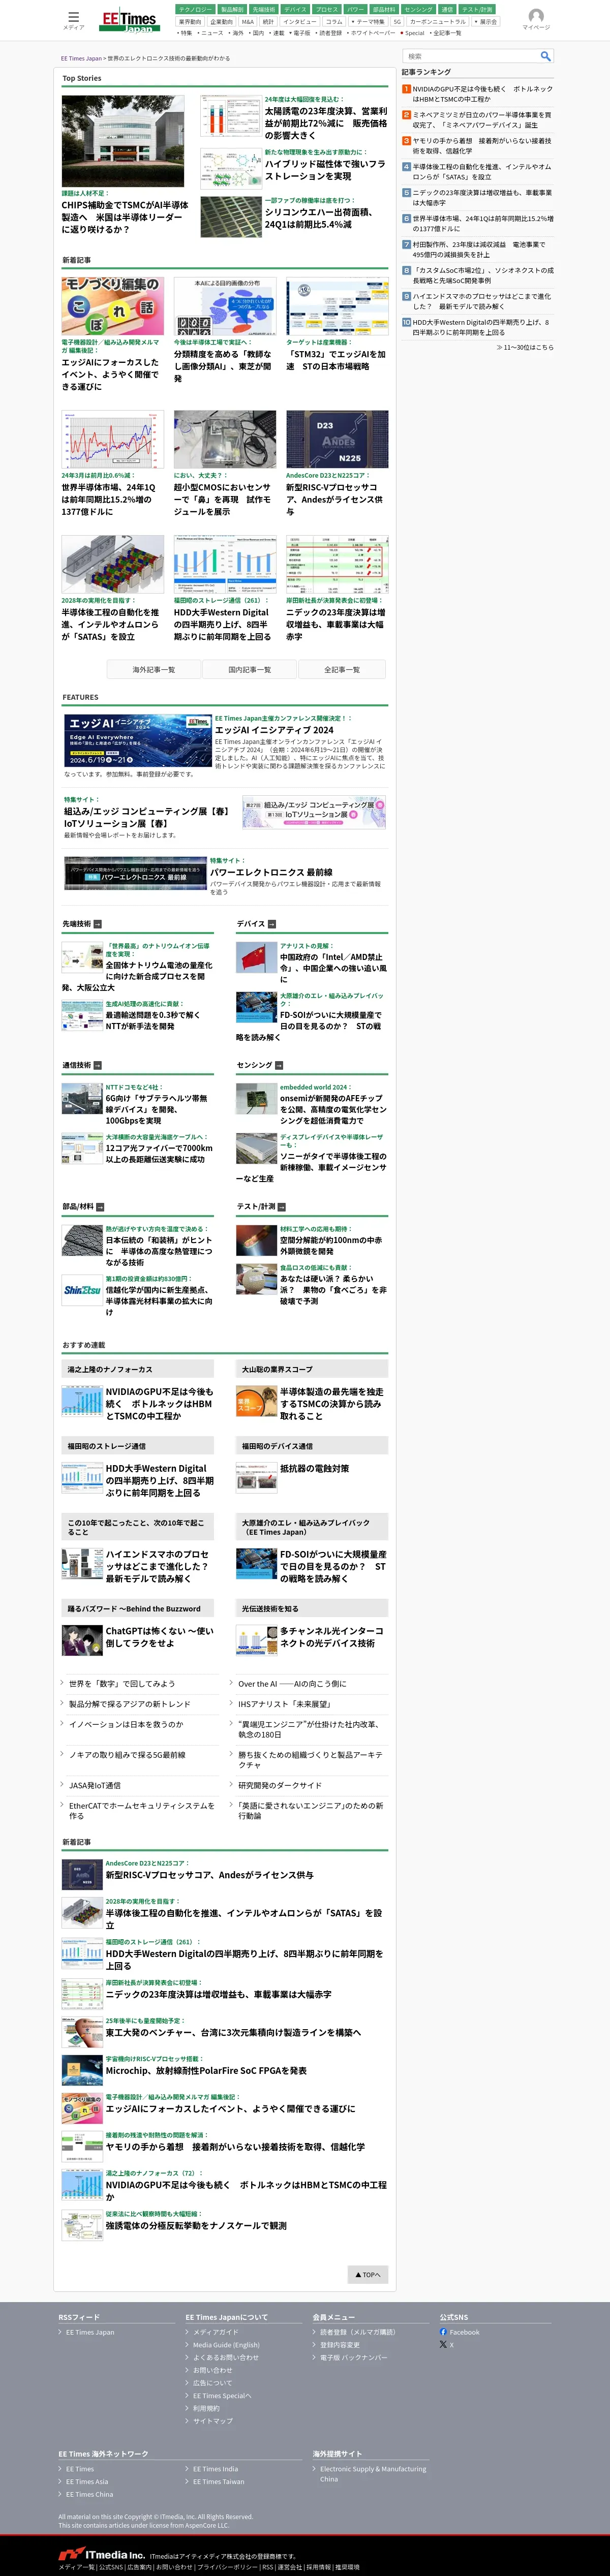Viewport: 610px width, 2576px height.
Task: Open EE Times India footer link
Action: tap(215, 2469)
